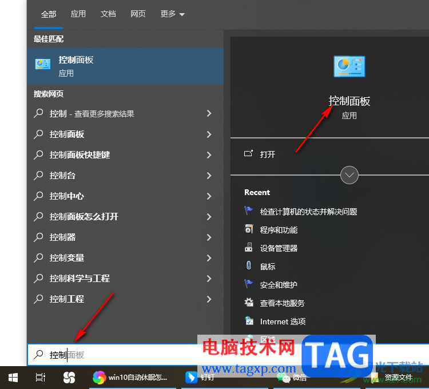Click the search box magnifier icon
Screen dimensions: 429x389
click(38, 355)
